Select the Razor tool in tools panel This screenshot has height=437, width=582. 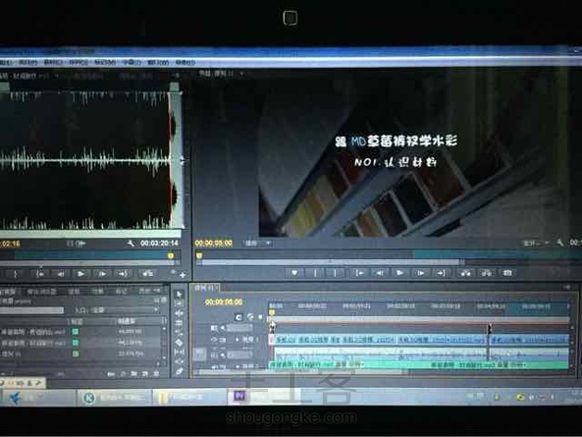pyautogui.click(x=179, y=342)
